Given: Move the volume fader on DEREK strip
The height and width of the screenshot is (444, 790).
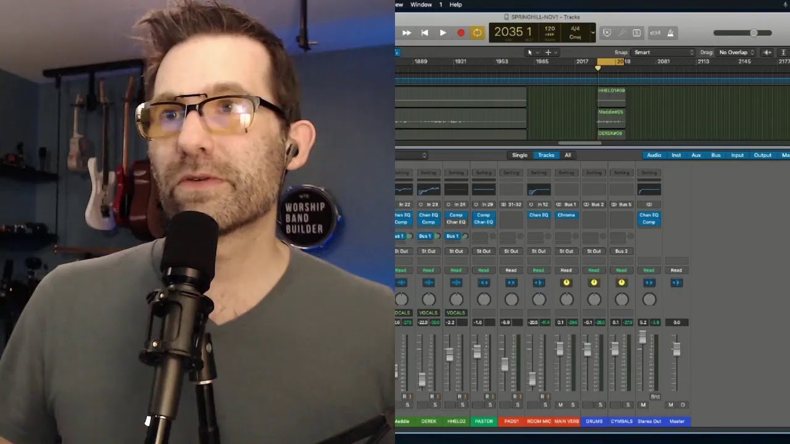Looking at the screenshot, I should tap(422, 379).
